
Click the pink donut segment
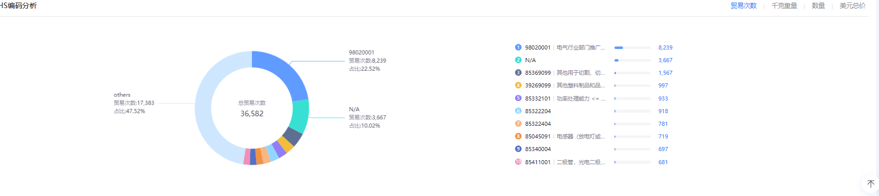tap(247, 157)
